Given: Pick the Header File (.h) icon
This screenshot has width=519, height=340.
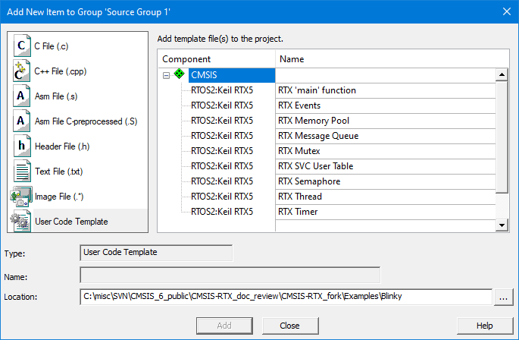Looking at the screenshot, I should click(x=22, y=146).
